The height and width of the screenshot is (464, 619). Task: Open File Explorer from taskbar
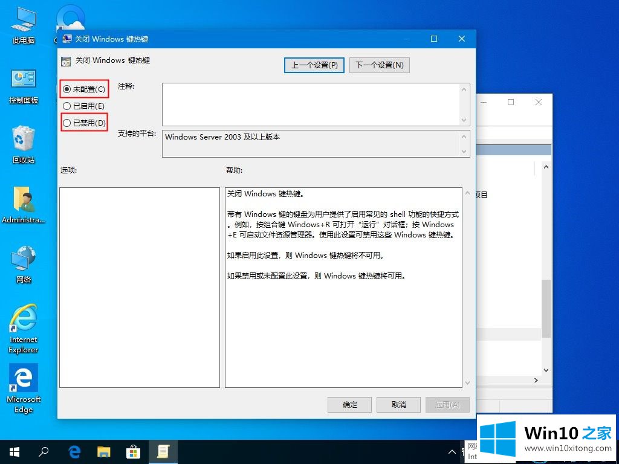(x=103, y=452)
